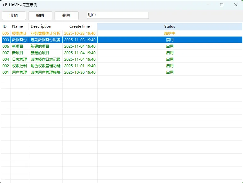Click the 维护中 status cell
This screenshot has height=183, width=243.
(170, 33)
